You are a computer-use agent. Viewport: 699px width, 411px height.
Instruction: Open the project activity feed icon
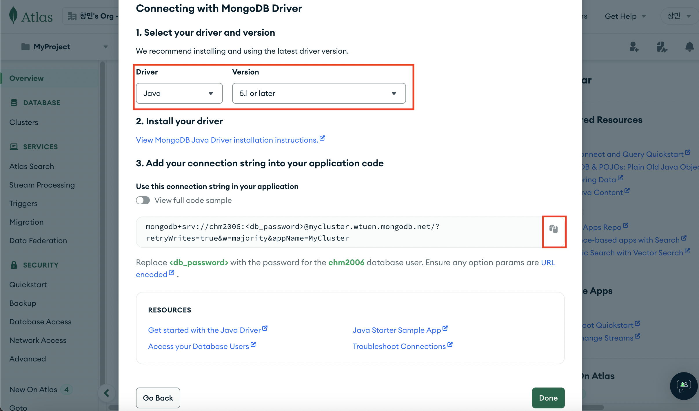click(x=662, y=47)
